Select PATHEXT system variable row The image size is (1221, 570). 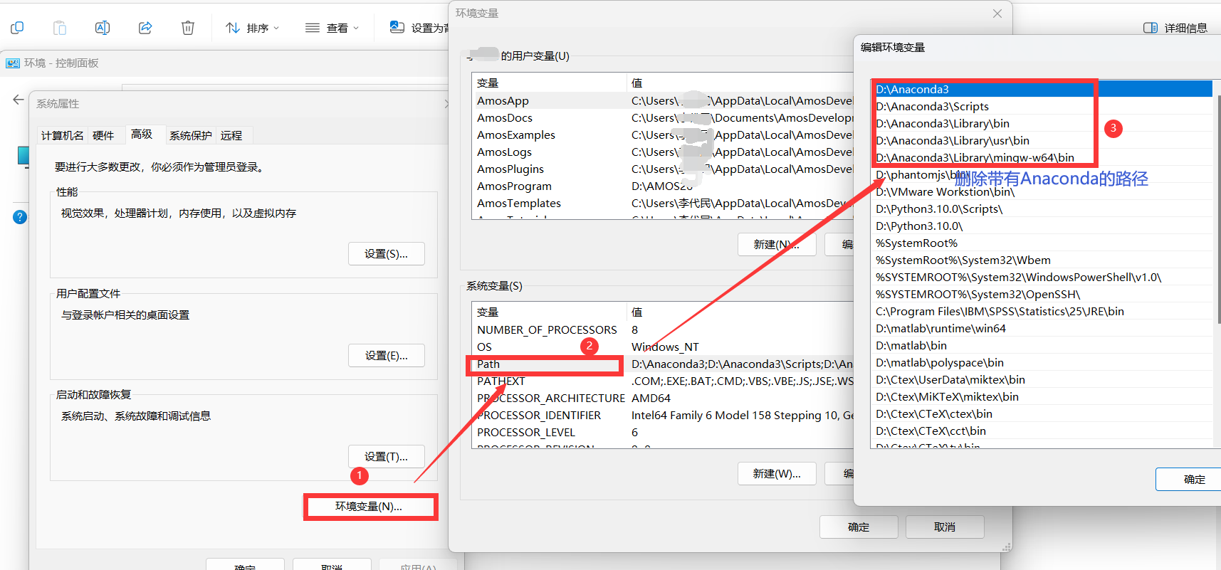[663, 381]
